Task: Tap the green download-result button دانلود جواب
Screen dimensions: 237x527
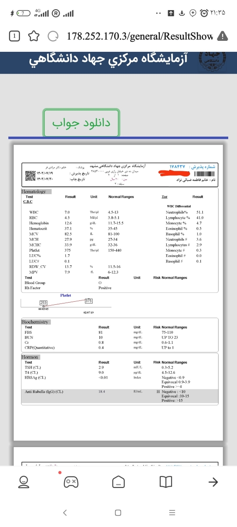Action: tap(81, 123)
